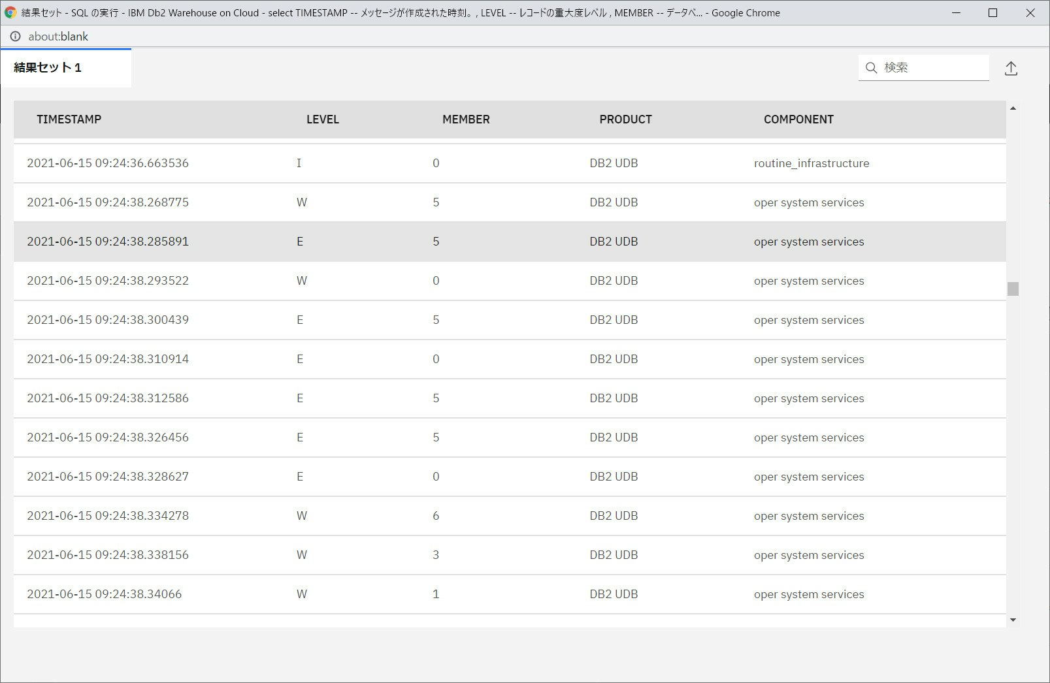Click DB2 UDB in the 09:24:38.338156 row
The width and height of the screenshot is (1050, 683).
[614, 555]
